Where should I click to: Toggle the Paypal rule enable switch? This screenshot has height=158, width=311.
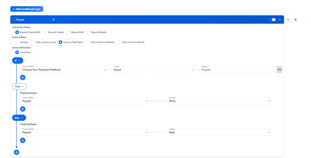[x=272, y=19]
